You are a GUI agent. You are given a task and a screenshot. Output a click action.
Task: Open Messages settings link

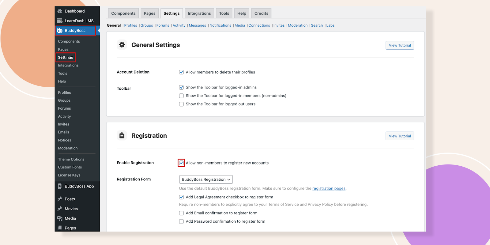[197, 25]
